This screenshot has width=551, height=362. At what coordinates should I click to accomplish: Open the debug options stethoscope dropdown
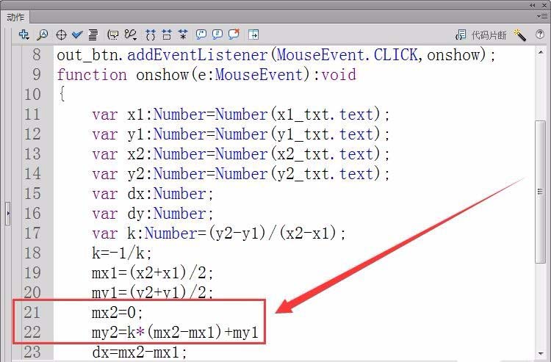(130, 35)
